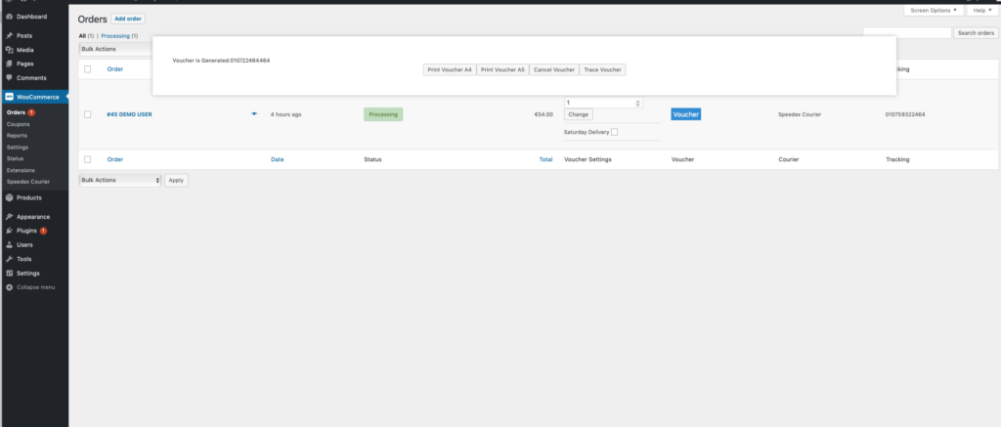Open the bottom Bulk Actions dropdown
Screen dimensions: 1001x427
click(120, 180)
